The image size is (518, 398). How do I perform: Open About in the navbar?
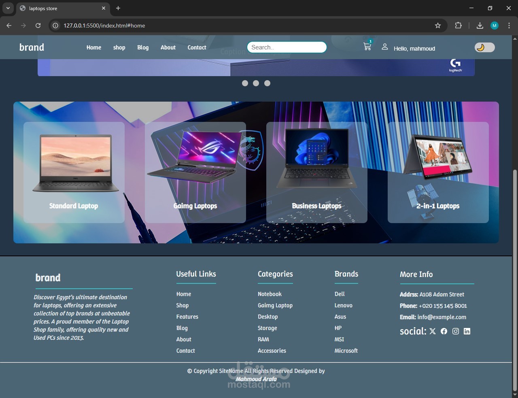tap(168, 47)
